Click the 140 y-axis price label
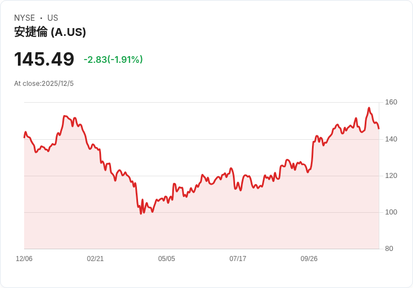 (x=391, y=139)
